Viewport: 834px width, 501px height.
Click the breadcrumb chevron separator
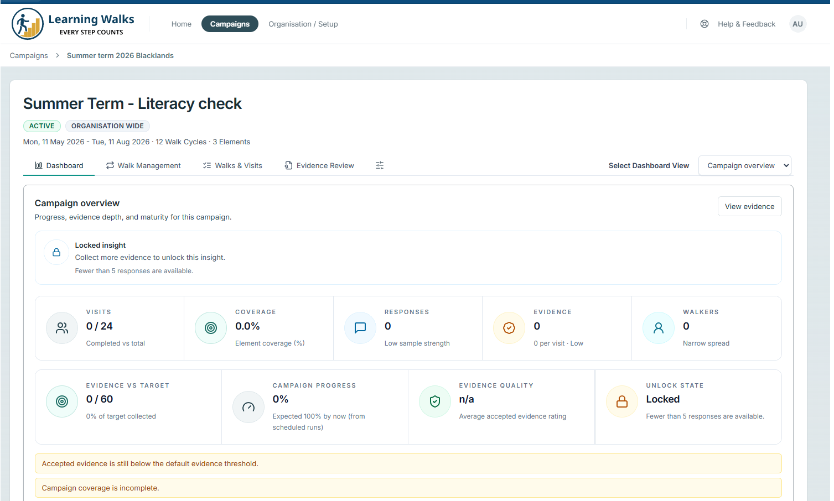tap(57, 55)
